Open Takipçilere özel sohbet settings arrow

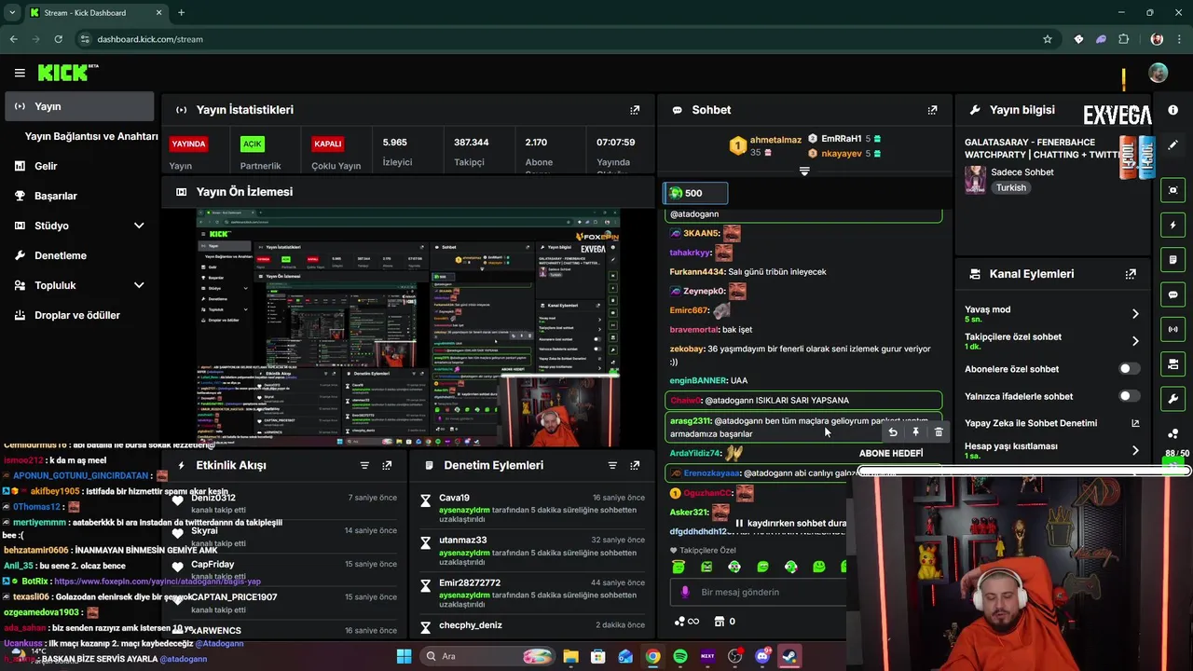point(1134,341)
